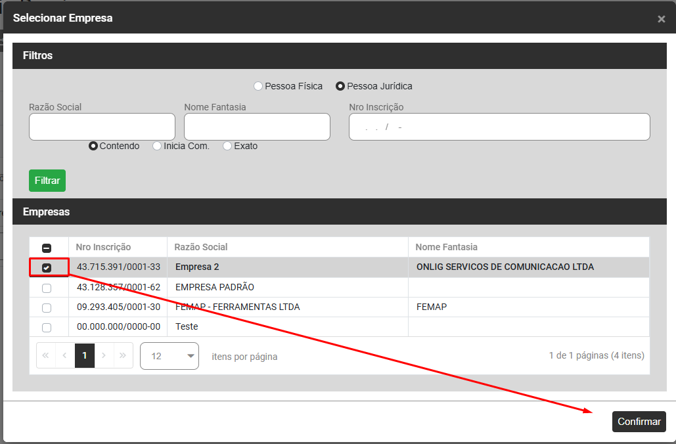Uncheck the Empresa 2 row checkbox
This screenshot has width=676, height=444.
pyautogui.click(x=47, y=268)
